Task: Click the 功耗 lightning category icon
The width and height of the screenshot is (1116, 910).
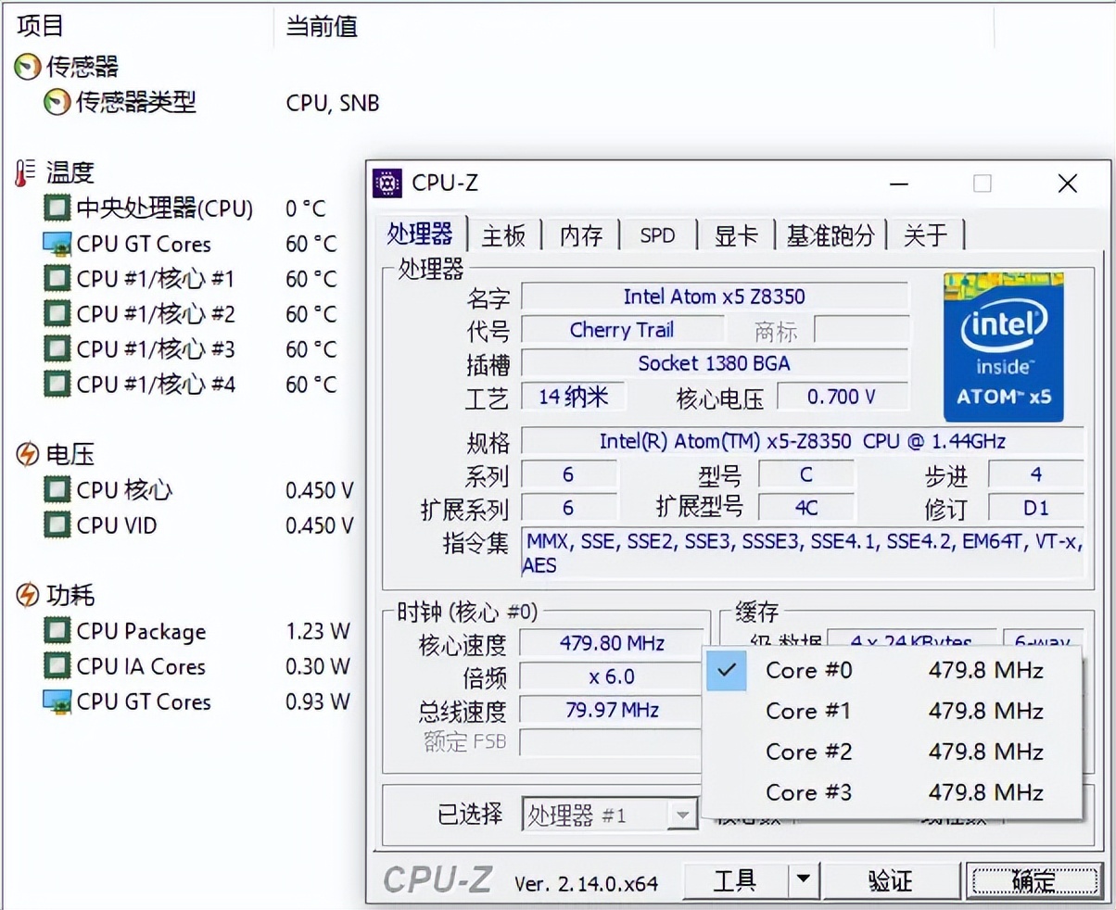Action: 28,595
